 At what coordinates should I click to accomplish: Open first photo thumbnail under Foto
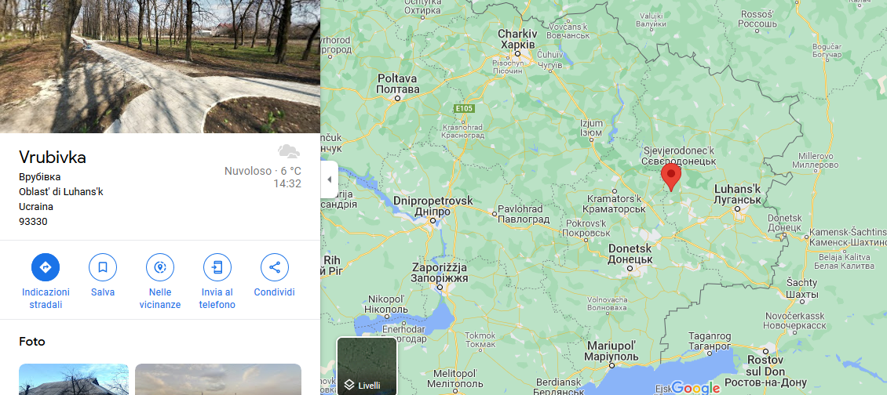[74, 379]
